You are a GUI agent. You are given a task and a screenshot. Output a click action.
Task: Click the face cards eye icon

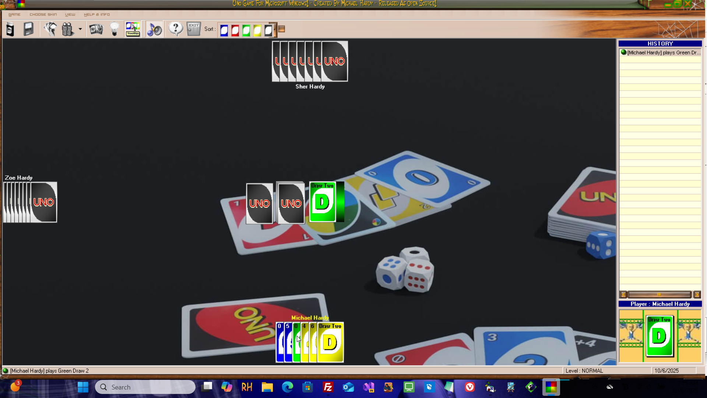(96, 29)
